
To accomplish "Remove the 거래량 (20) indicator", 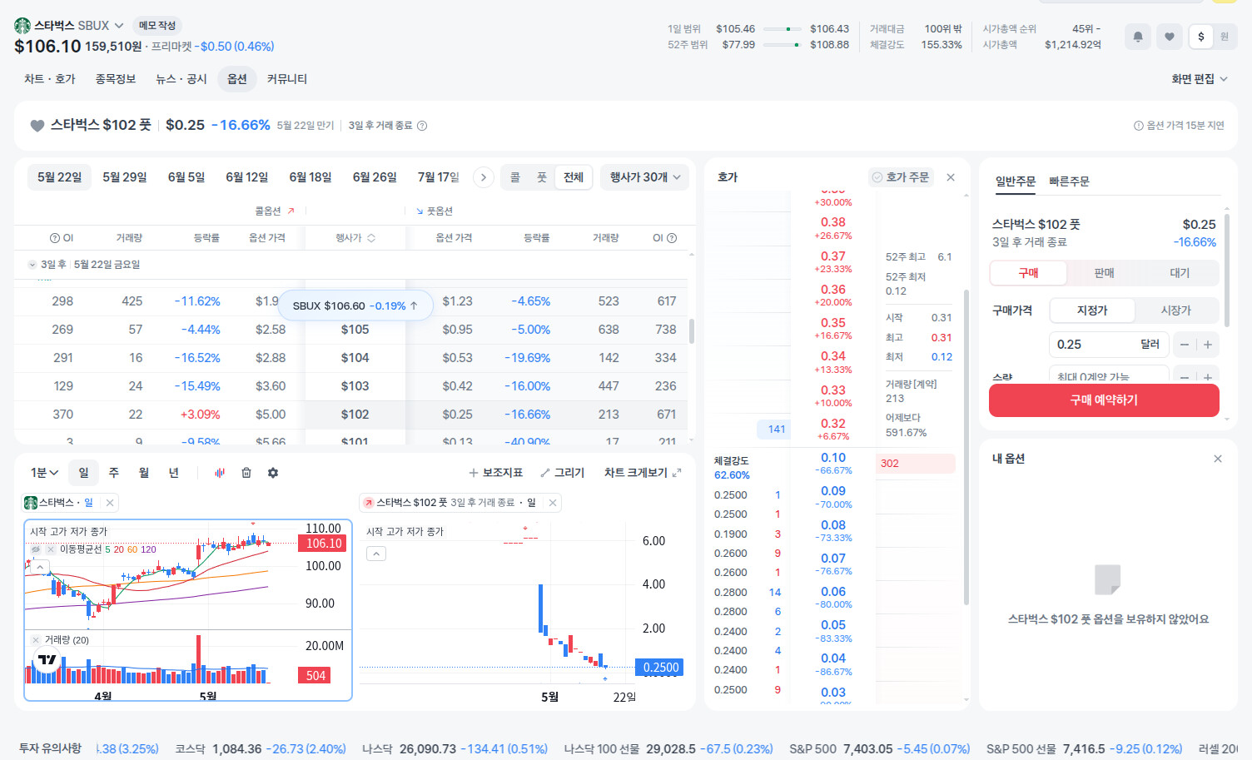I will click(36, 640).
